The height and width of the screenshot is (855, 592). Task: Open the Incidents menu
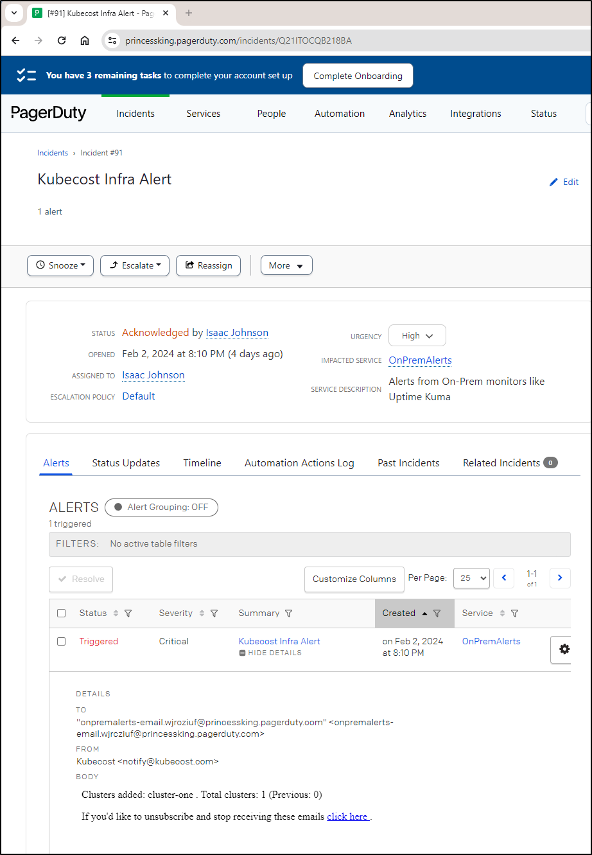pos(135,114)
